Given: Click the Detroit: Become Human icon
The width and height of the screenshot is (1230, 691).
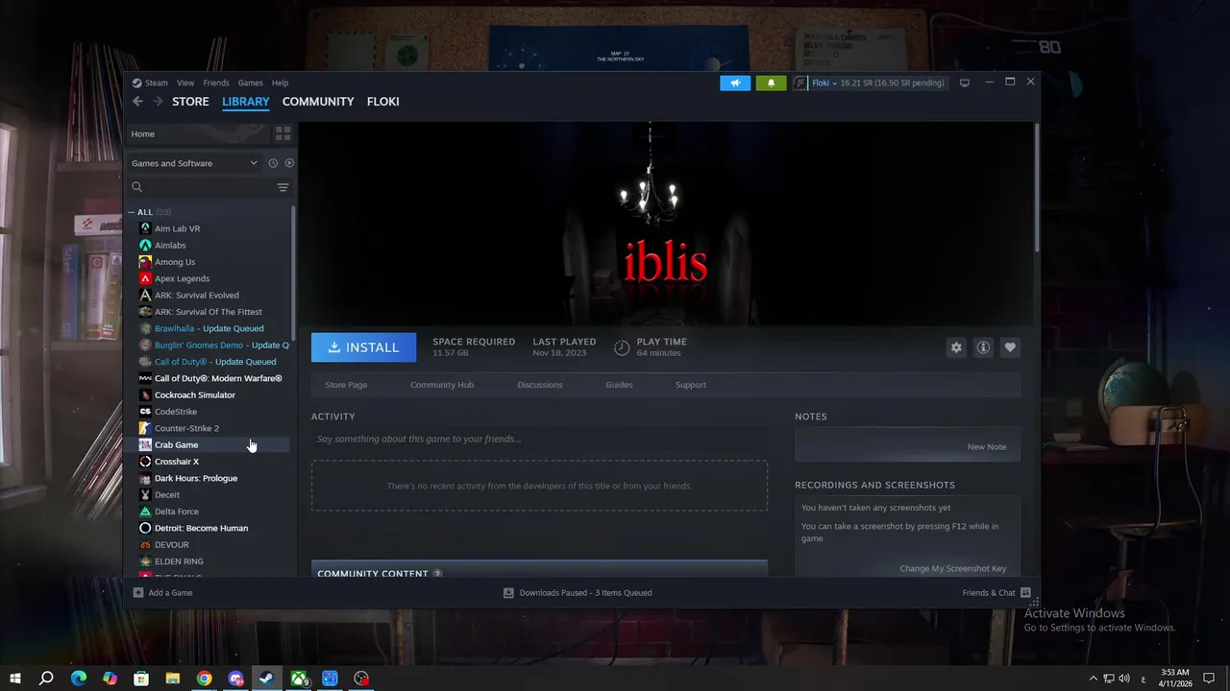Looking at the screenshot, I should 145,528.
